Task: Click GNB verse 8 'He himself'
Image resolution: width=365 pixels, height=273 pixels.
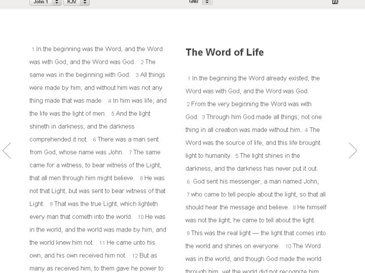Action: (x=312, y=207)
